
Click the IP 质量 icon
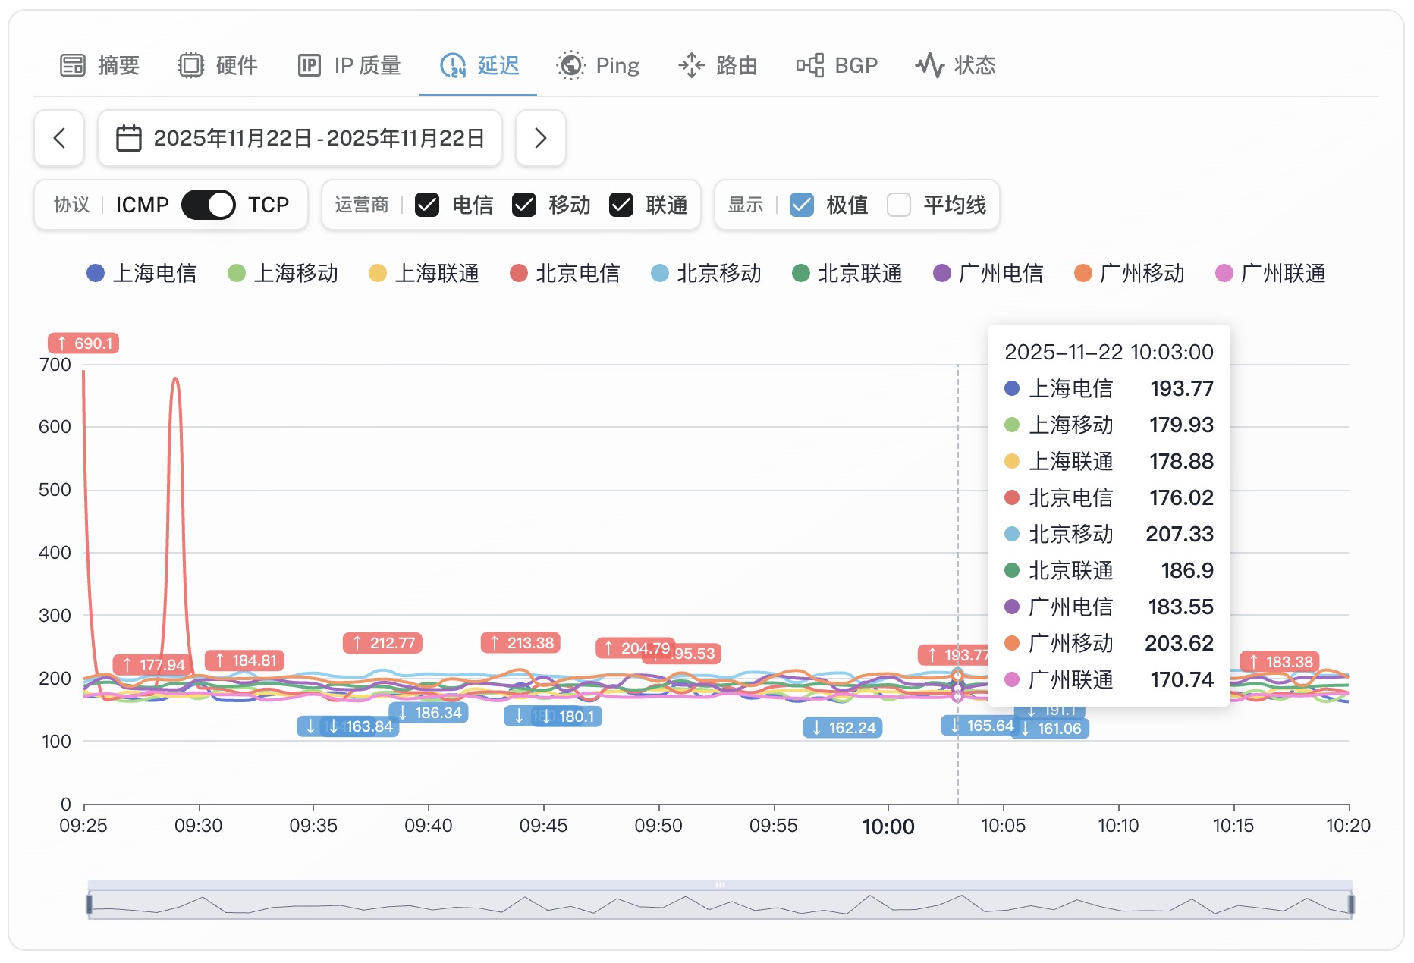pos(310,66)
